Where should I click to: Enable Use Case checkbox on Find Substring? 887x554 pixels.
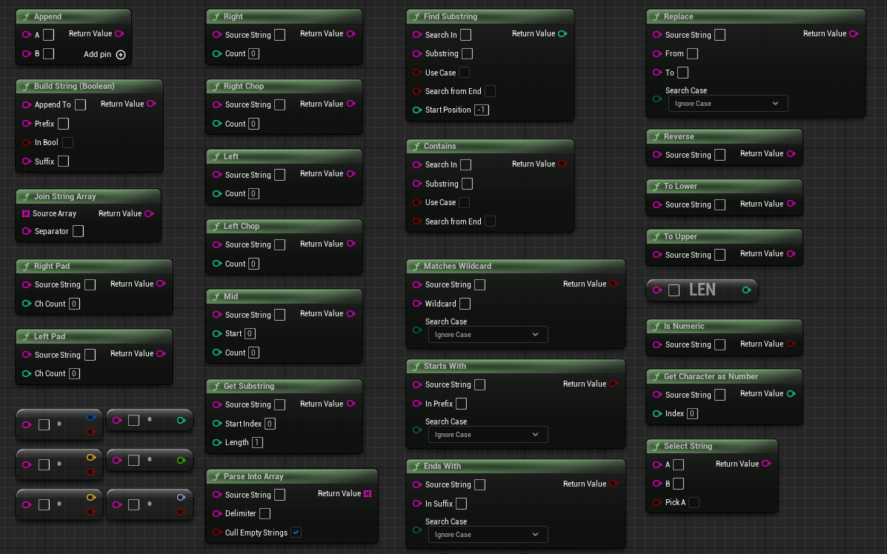click(x=464, y=73)
